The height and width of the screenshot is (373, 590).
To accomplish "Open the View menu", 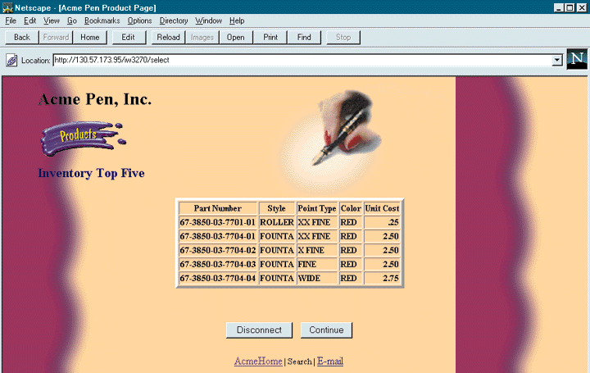I will click(x=51, y=20).
